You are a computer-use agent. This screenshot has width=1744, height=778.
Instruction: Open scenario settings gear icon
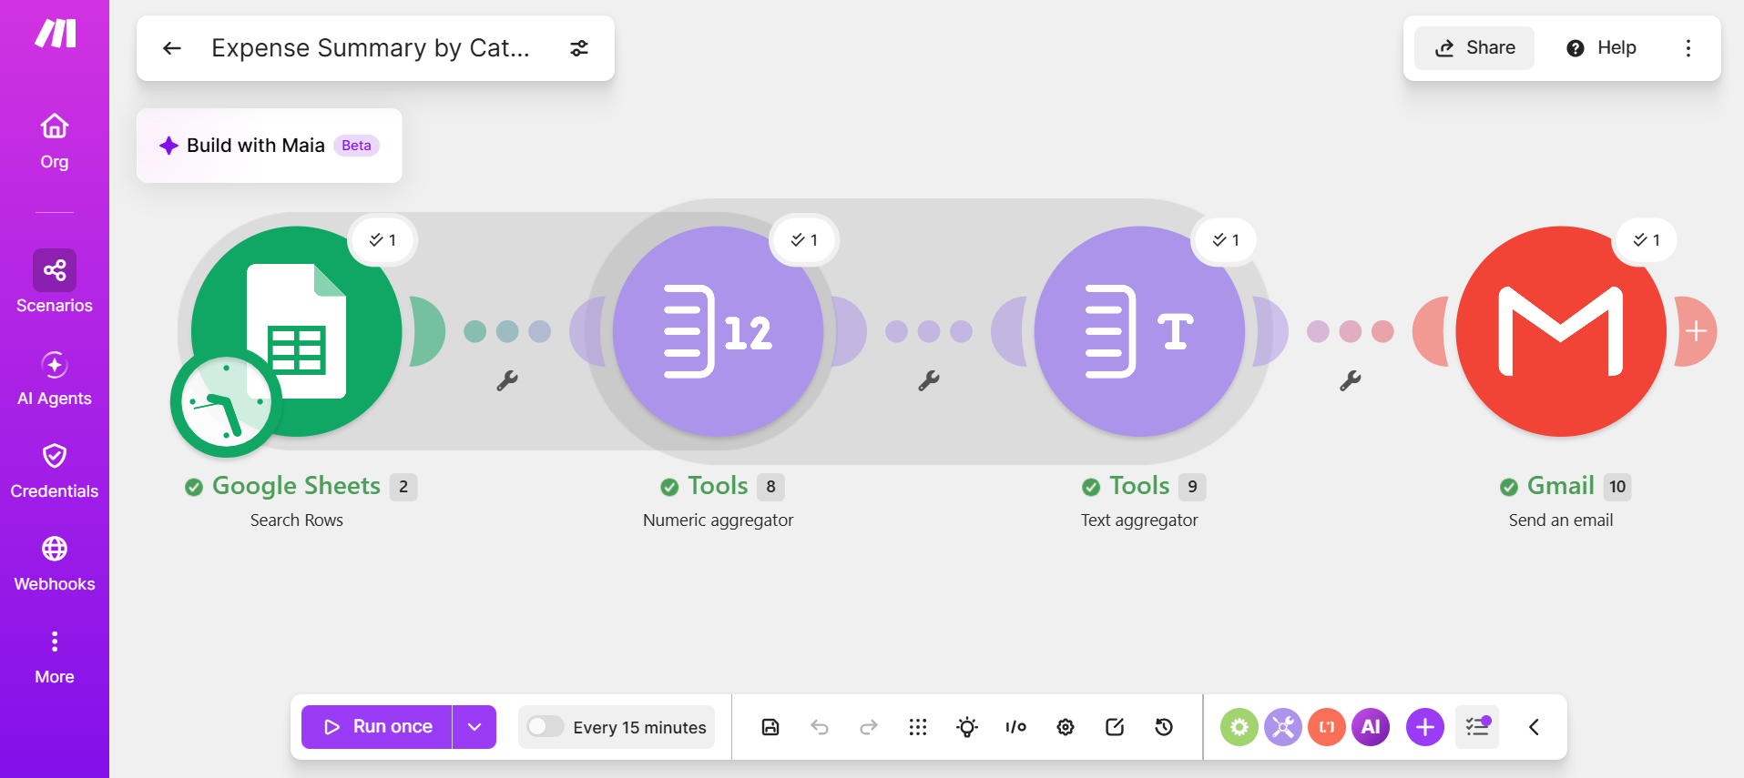(x=1066, y=727)
